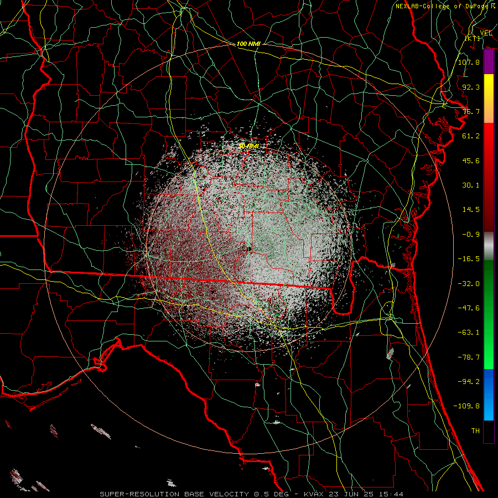Select the -63.1 legend value
This screenshot has height=498, width=498.
click(469, 332)
